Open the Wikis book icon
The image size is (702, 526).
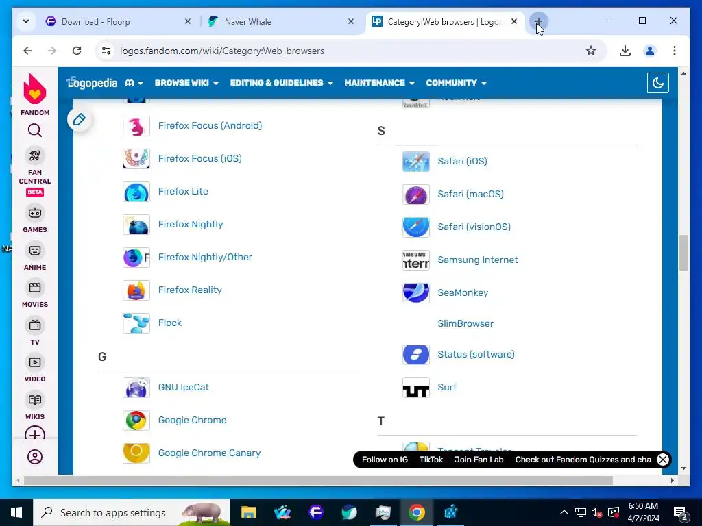[x=35, y=400]
